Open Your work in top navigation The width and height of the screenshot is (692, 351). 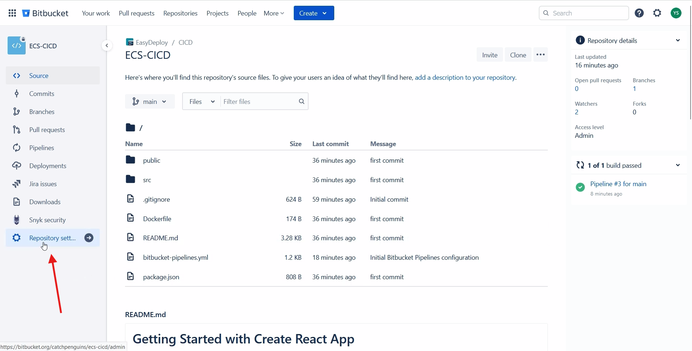tap(96, 13)
